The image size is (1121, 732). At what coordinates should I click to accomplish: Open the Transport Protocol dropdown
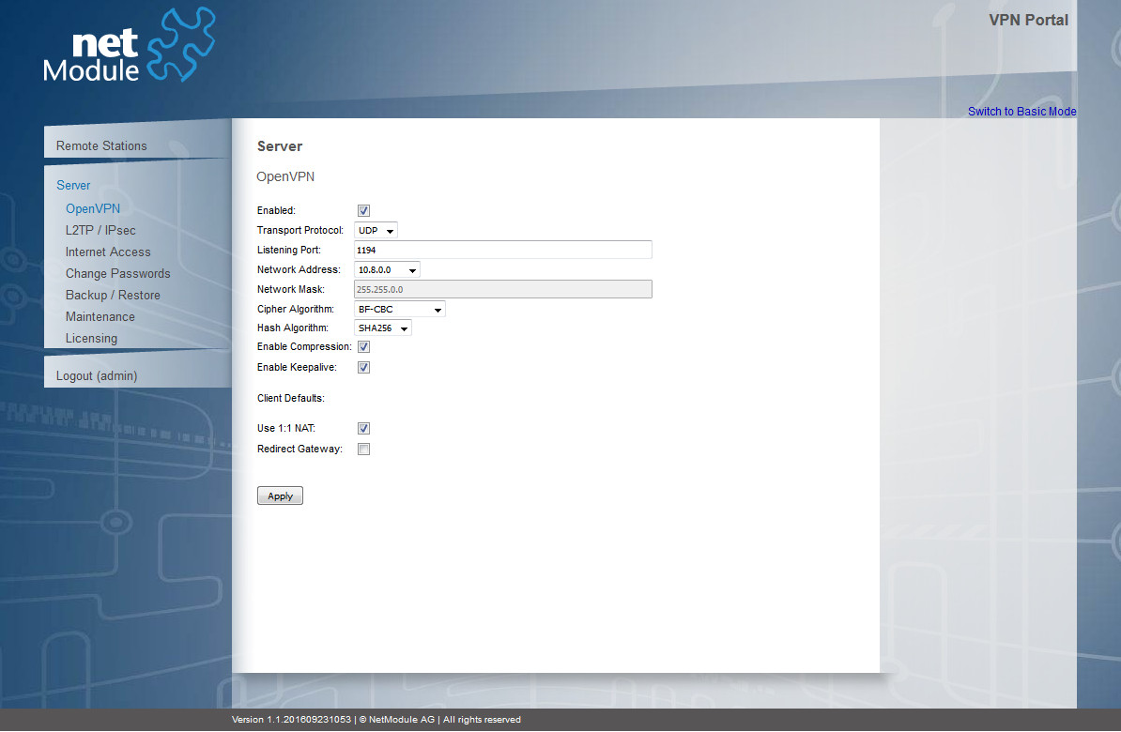coord(376,231)
